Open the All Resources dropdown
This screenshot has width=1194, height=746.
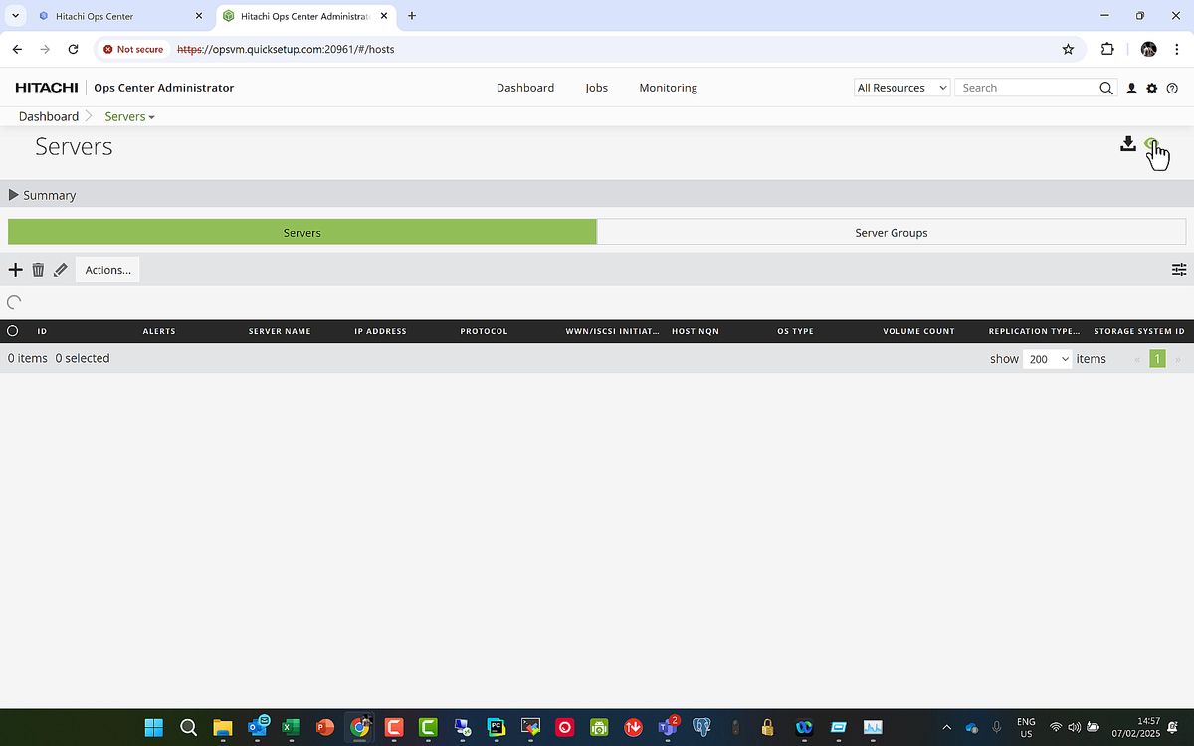coord(902,88)
